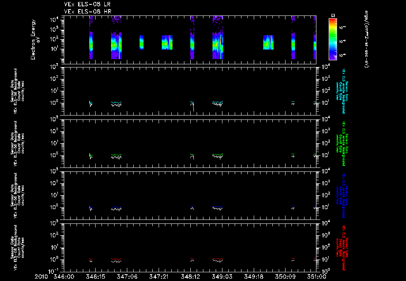Viewport: 406px width, 281px height.
Task: Click the 'ergs/(cm**2-sr-sec-eV)' units label
Action: click(x=366, y=39)
